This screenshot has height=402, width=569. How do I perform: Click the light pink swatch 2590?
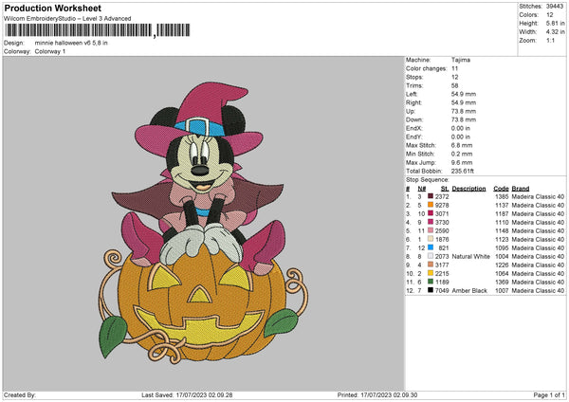click(431, 230)
